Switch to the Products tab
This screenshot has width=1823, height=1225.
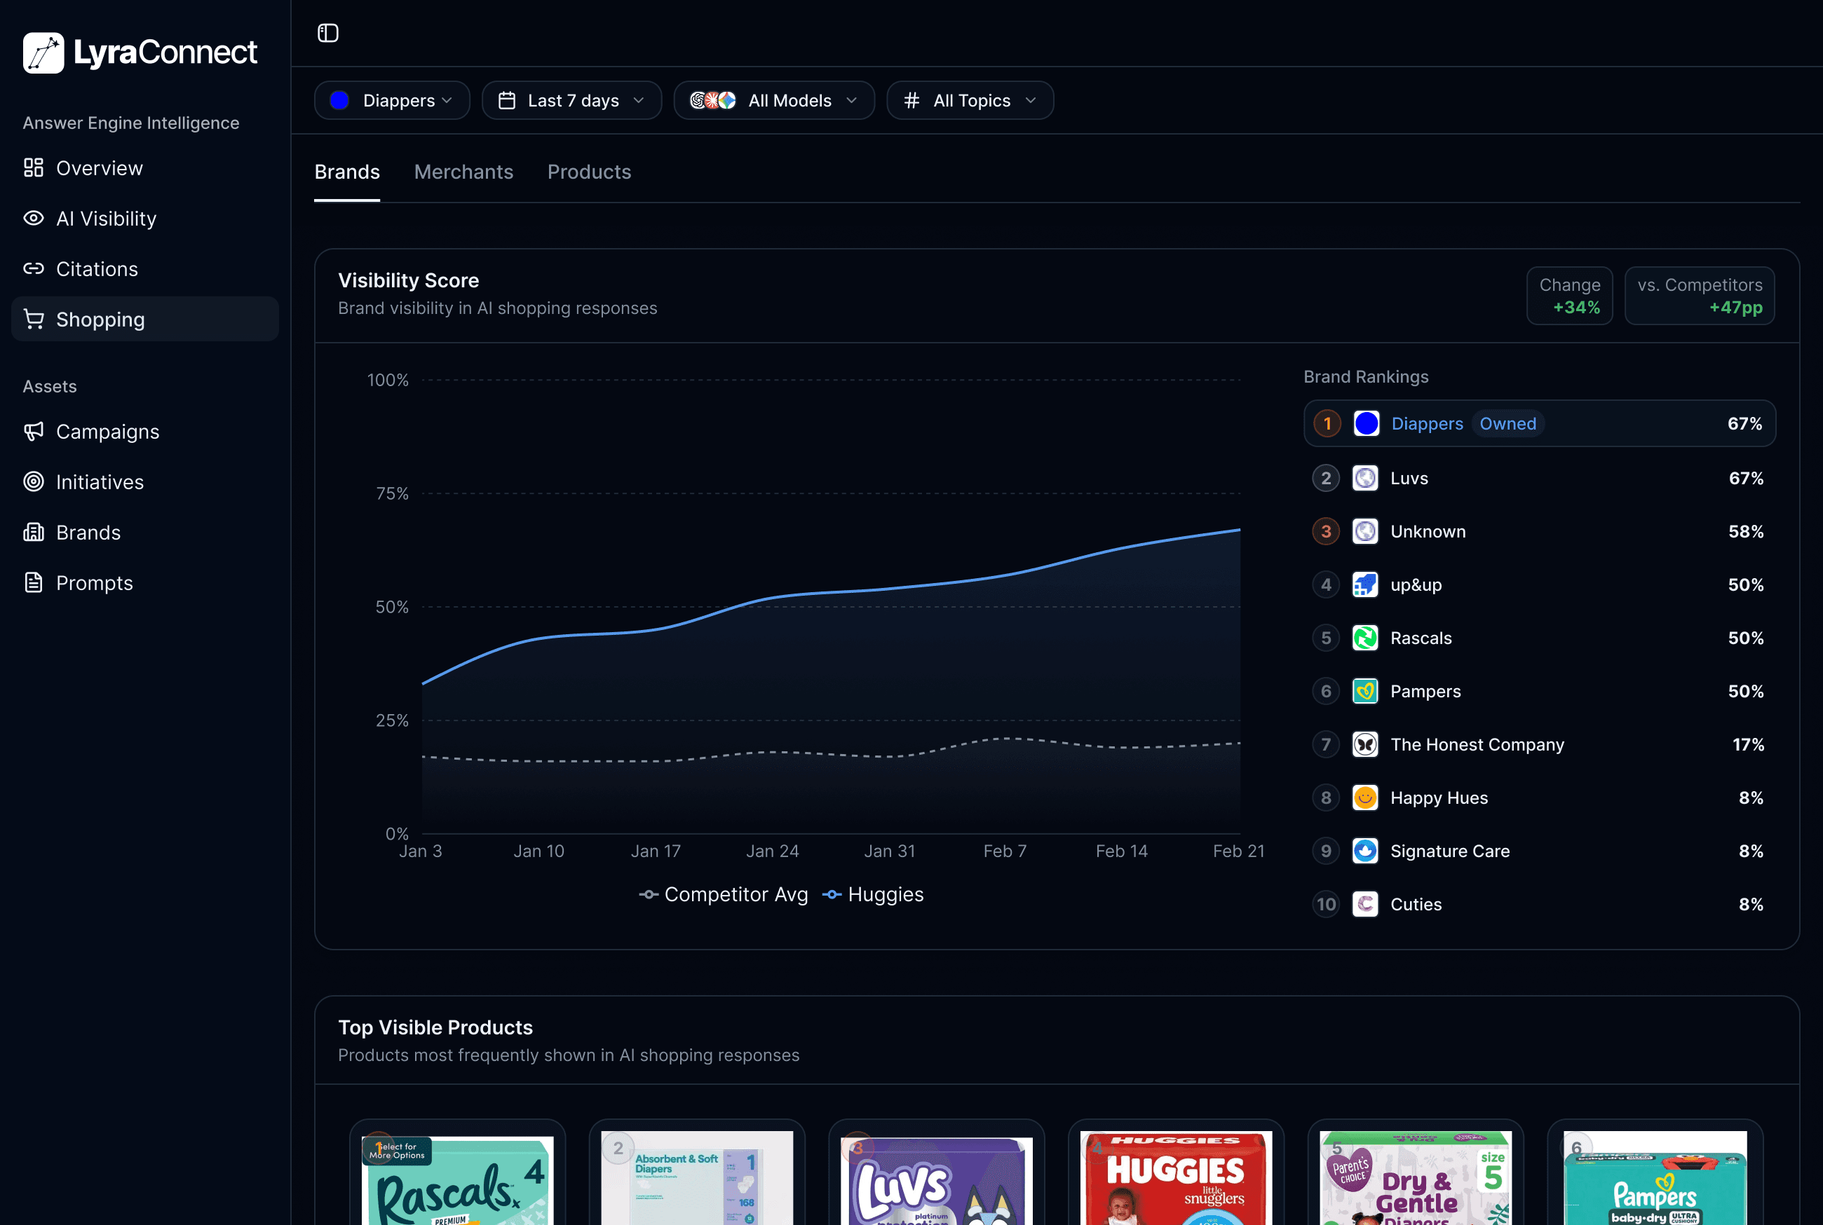(589, 172)
